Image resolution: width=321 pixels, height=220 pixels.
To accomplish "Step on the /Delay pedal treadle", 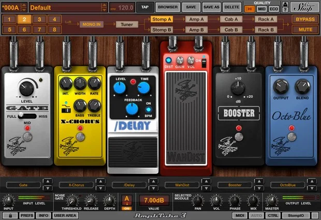I will coord(133,152).
